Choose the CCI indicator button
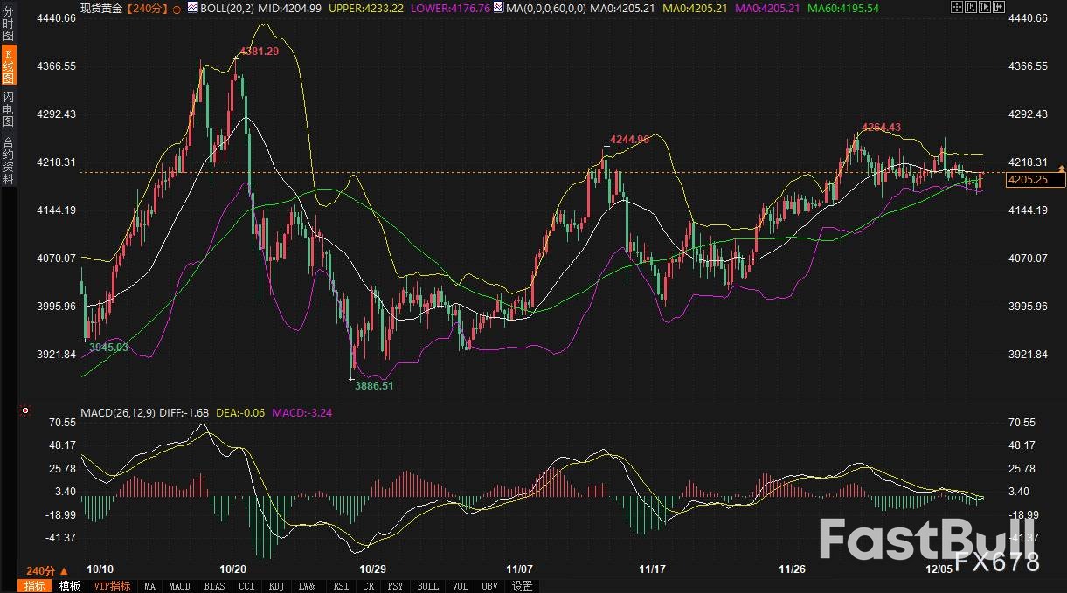Image resolution: width=1067 pixels, height=593 pixels. click(x=247, y=586)
